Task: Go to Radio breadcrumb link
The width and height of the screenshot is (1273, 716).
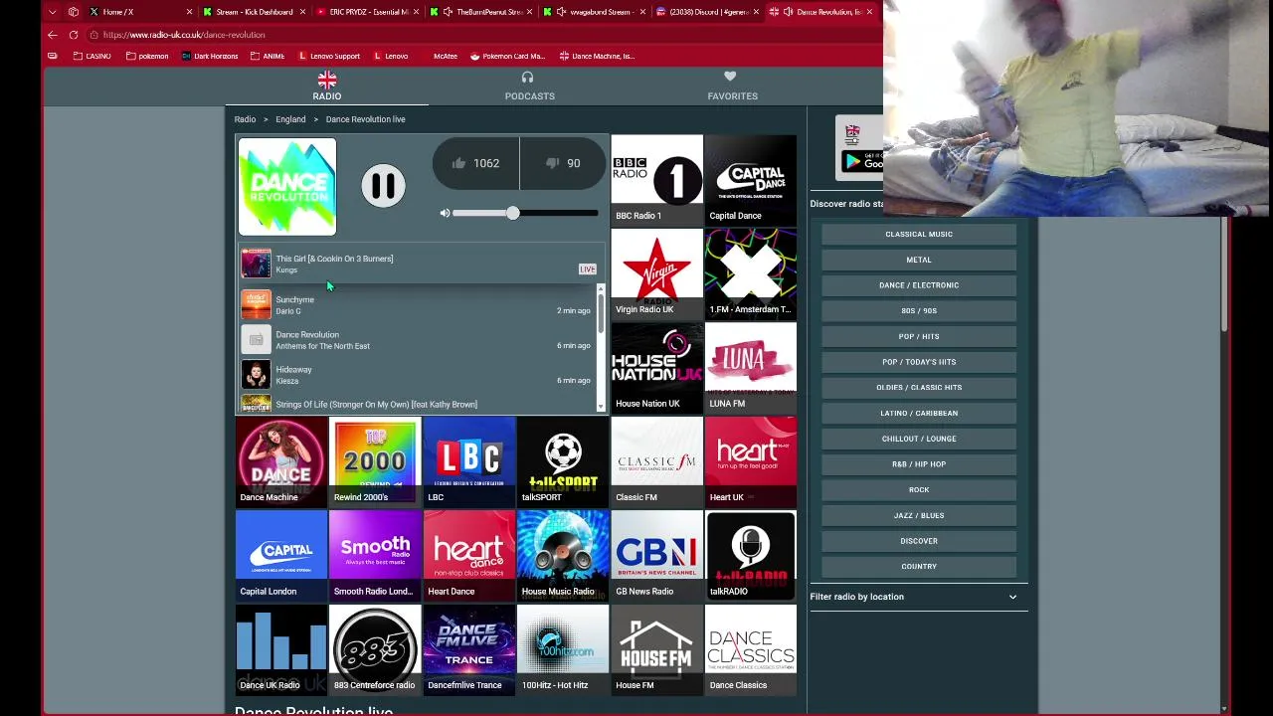Action: (245, 119)
